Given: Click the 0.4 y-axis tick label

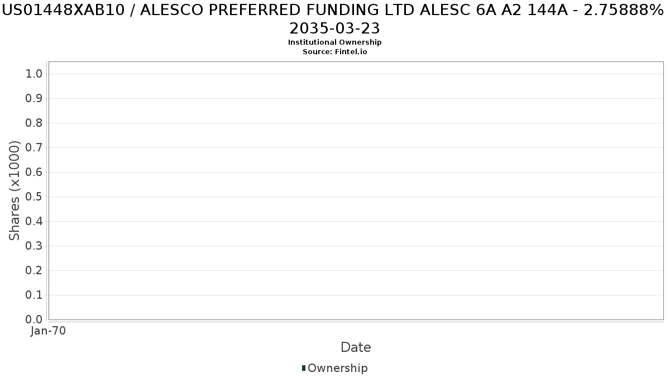Looking at the screenshot, I should [35, 221].
